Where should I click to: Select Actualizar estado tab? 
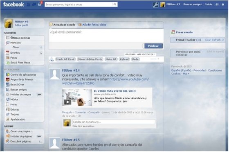[x=63, y=25]
